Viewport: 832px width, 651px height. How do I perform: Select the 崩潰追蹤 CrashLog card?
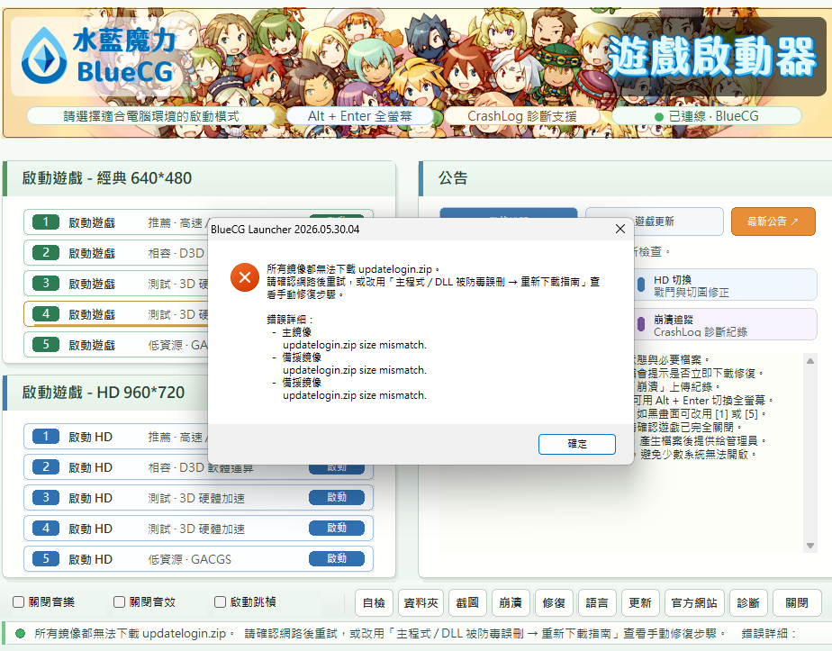coord(725,325)
